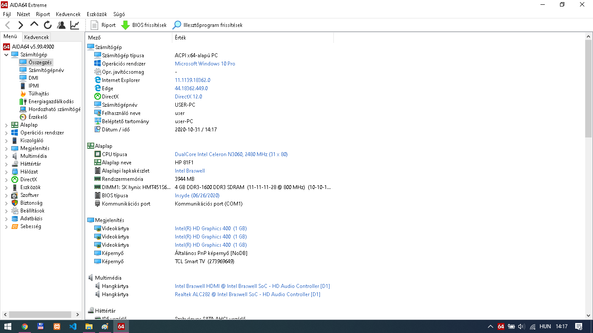Click the DirectX 12.0 link
This screenshot has height=333, width=593.
pos(188,97)
